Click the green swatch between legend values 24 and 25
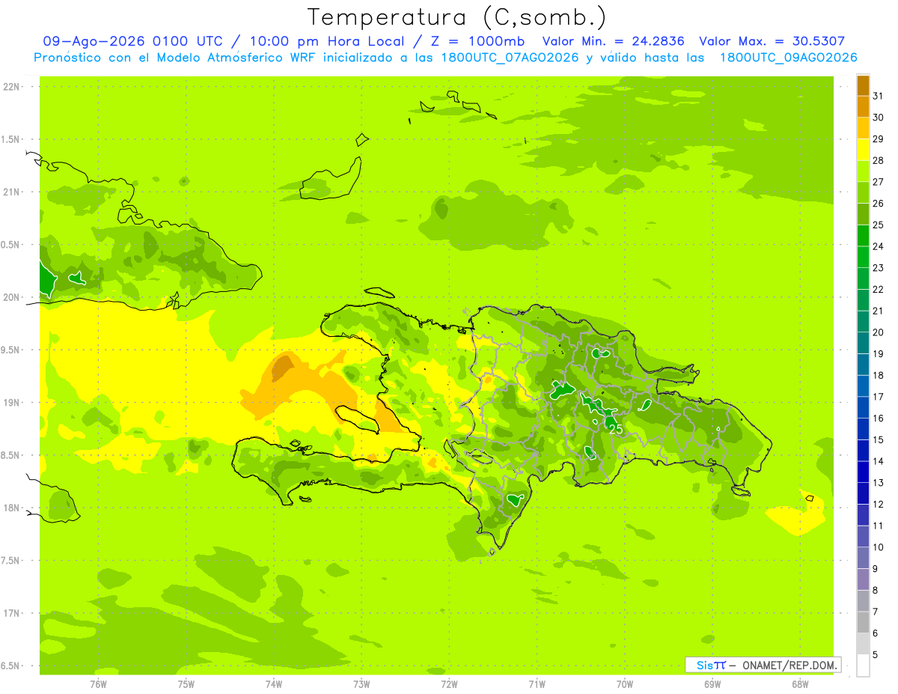898x694 pixels. coord(863,235)
